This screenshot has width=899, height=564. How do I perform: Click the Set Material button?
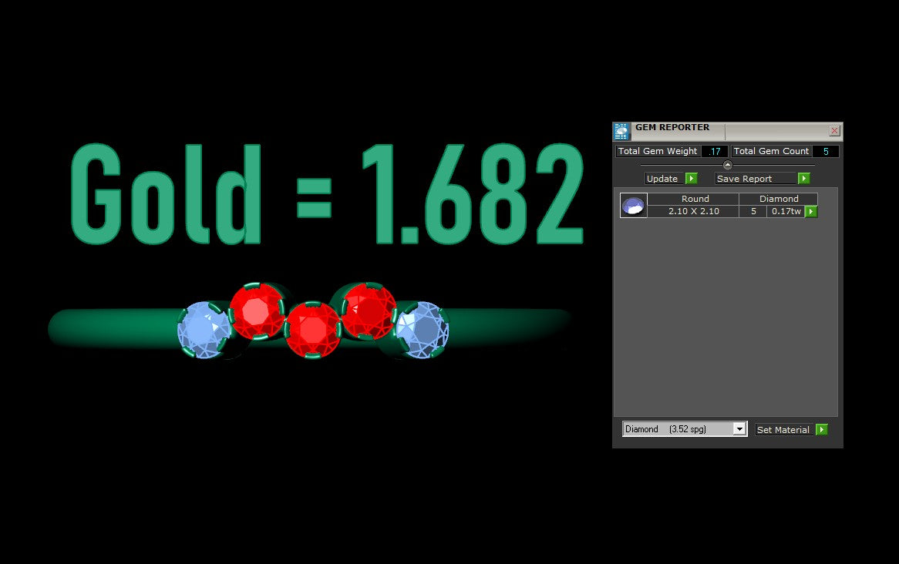[x=786, y=430]
